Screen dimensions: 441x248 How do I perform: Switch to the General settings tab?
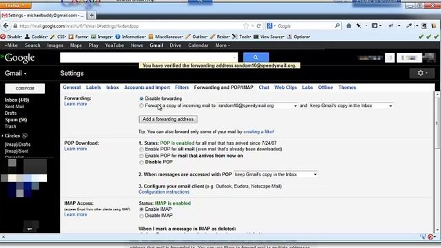72,87
